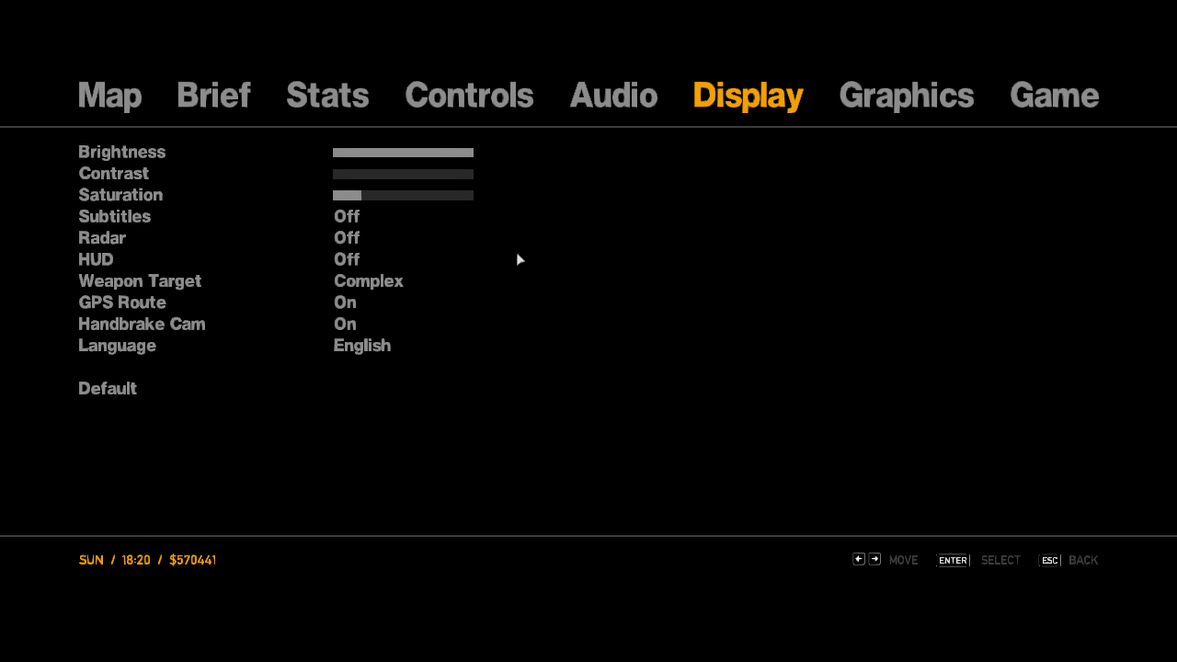
Task: Go to the Controls tab
Action: point(469,96)
